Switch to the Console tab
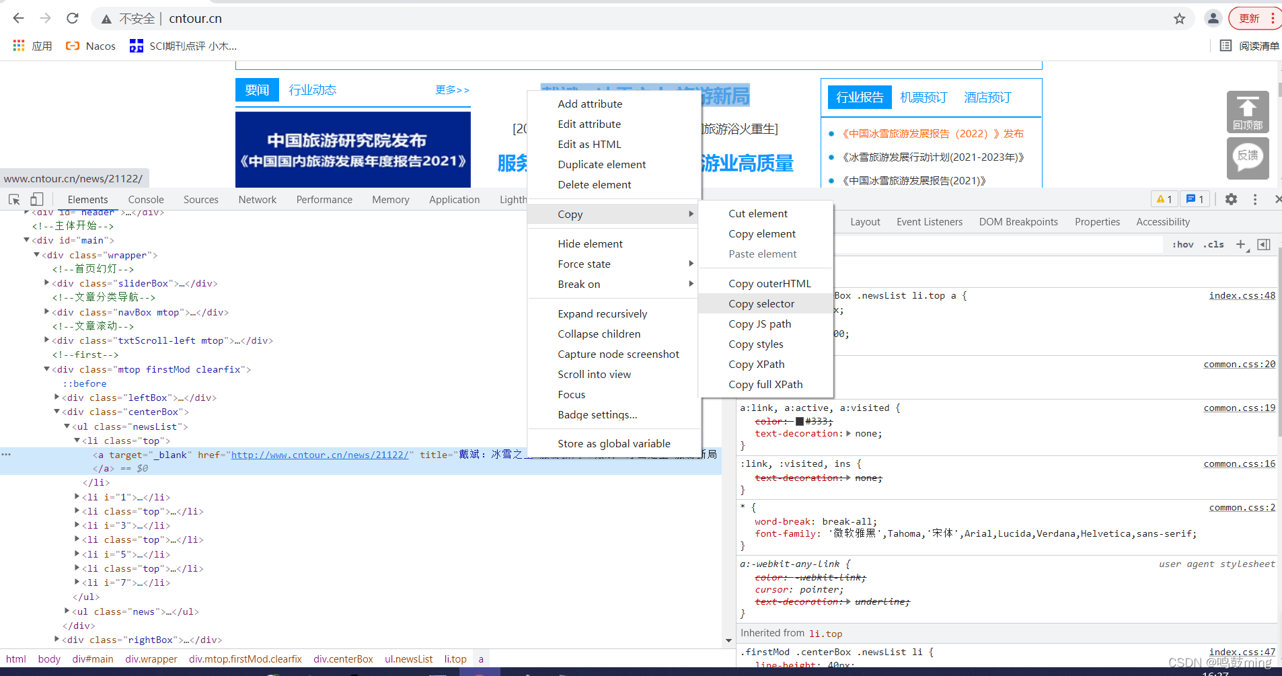1282x676 pixels. coord(146,200)
